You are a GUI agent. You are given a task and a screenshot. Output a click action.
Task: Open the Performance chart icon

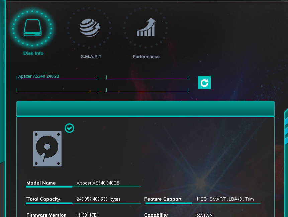point(146,27)
